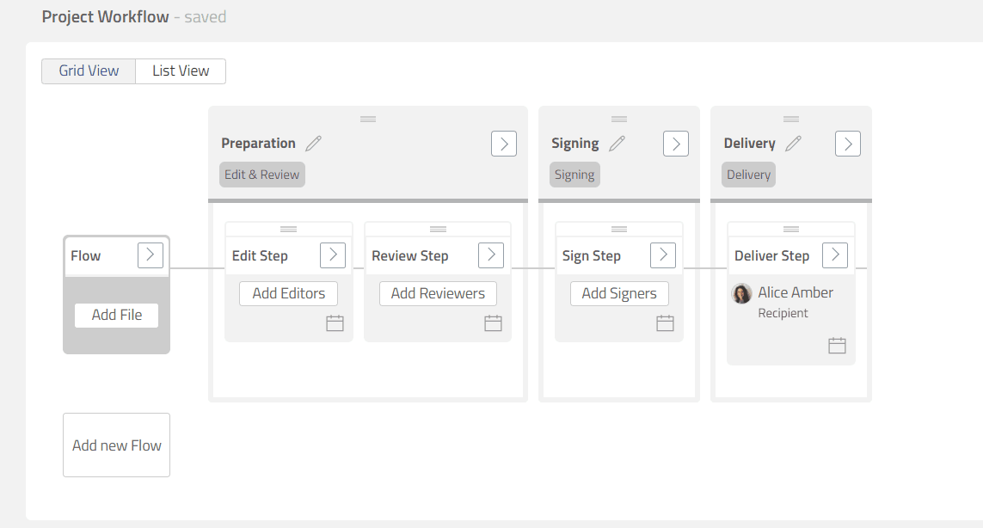Edit the Signing stage name pencil
Viewport: 983px width, 528px height.
pos(617,144)
